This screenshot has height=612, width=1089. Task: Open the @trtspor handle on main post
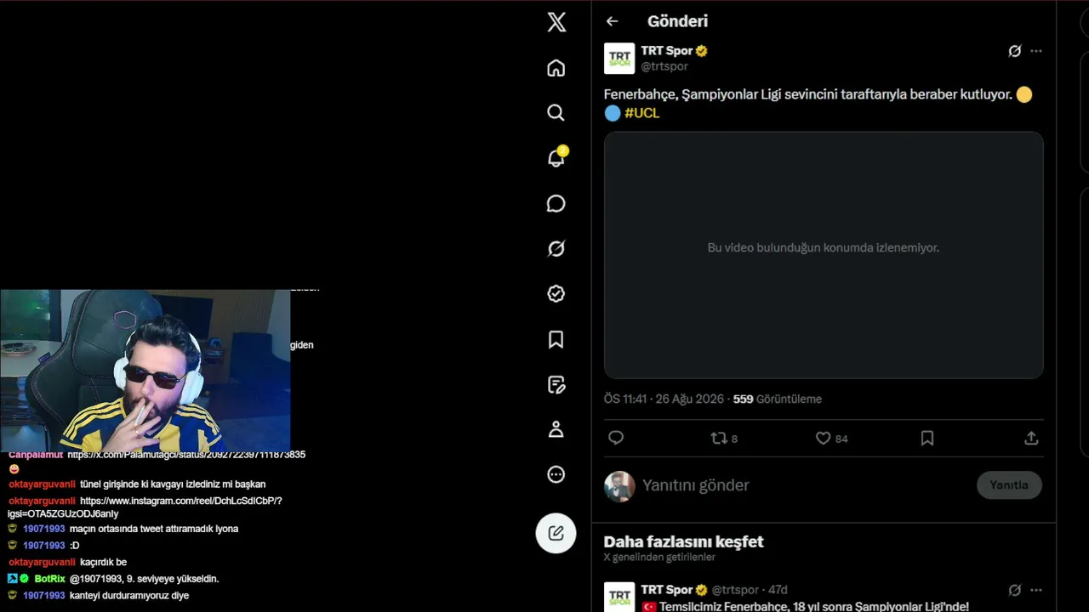tap(664, 66)
